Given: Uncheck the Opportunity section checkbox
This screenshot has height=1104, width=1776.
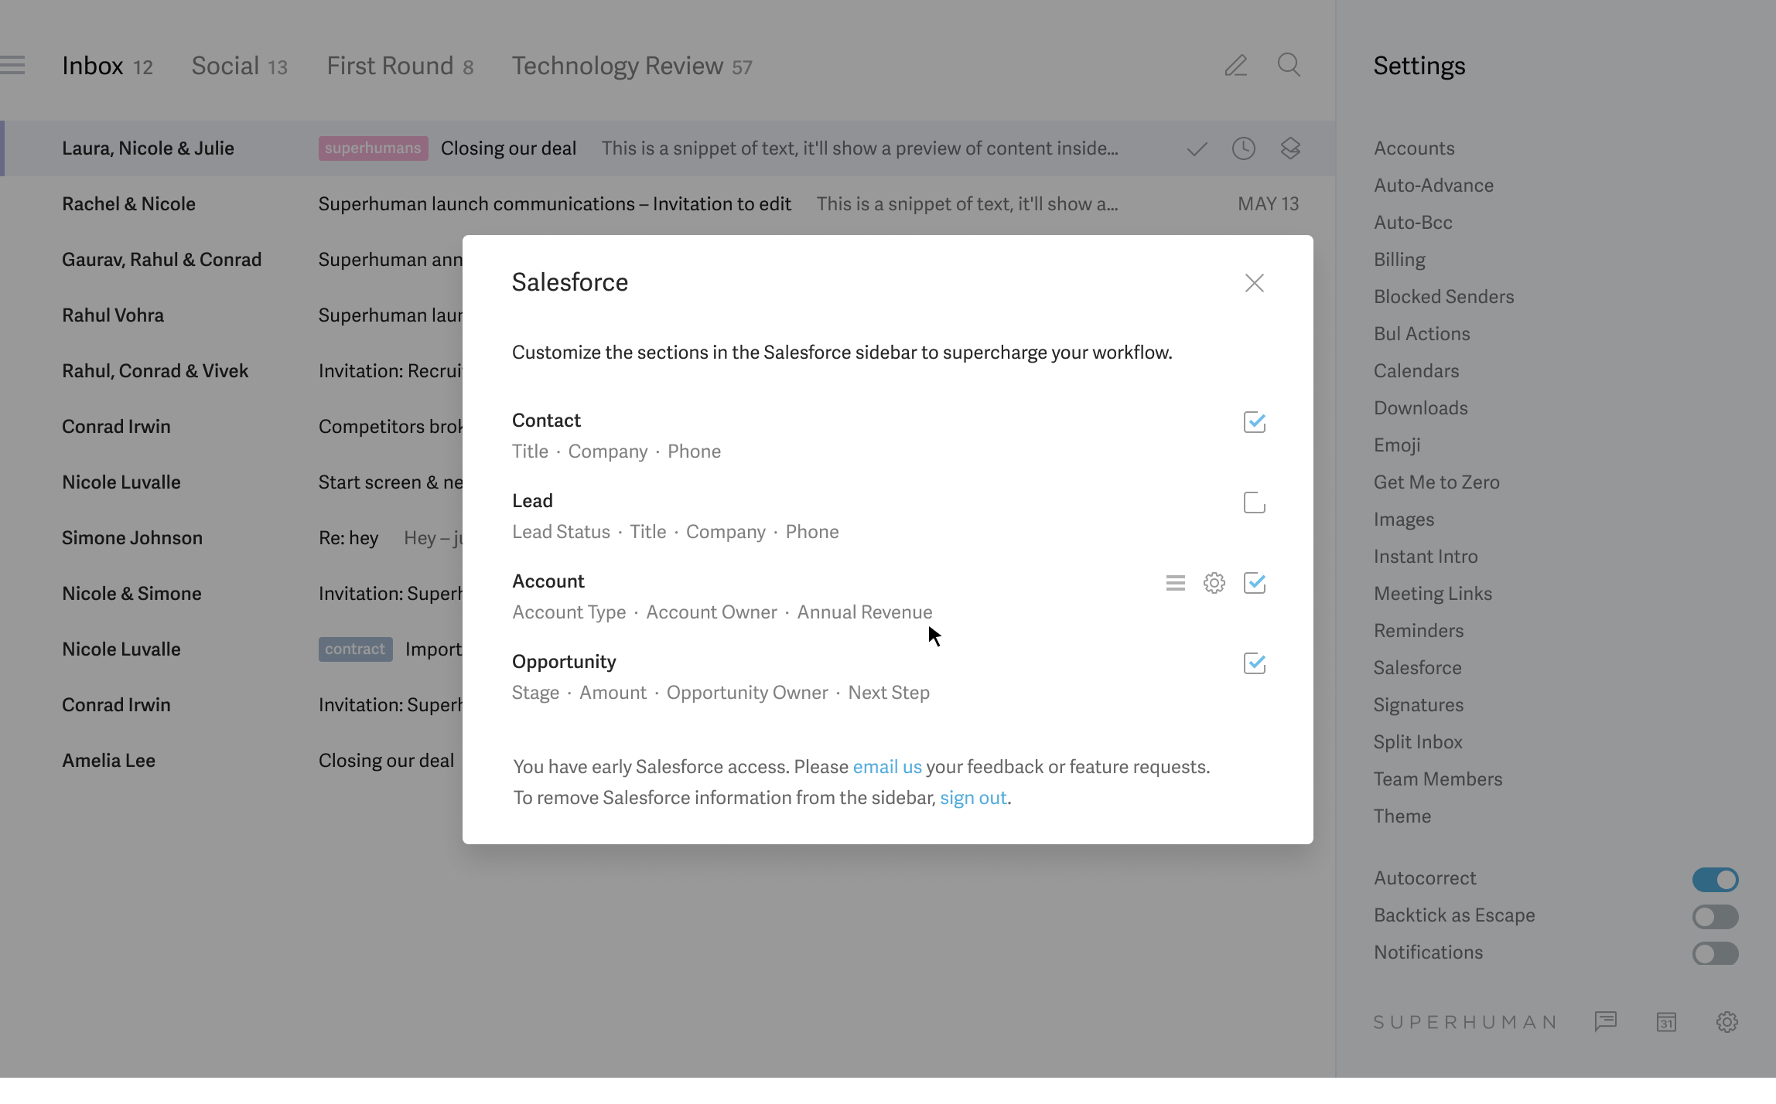Looking at the screenshot, I should tap(1255, 663).
